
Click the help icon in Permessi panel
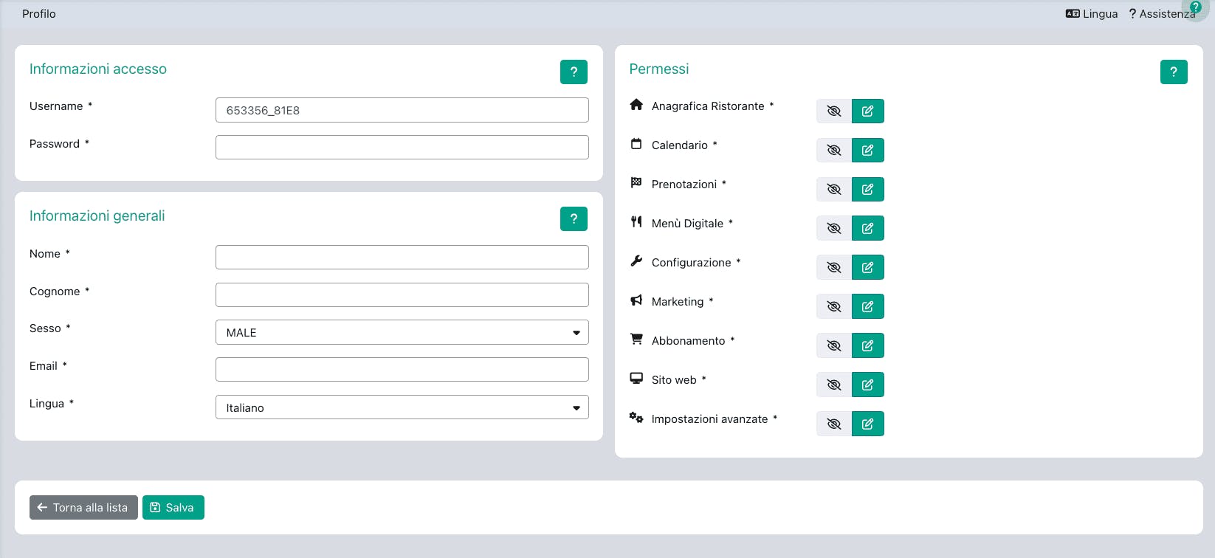tap(1173, 72)
